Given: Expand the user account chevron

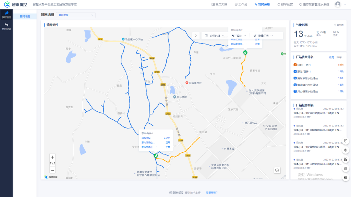Looking at the screenshot, I should pyautogui.click(x=345, y=4).
